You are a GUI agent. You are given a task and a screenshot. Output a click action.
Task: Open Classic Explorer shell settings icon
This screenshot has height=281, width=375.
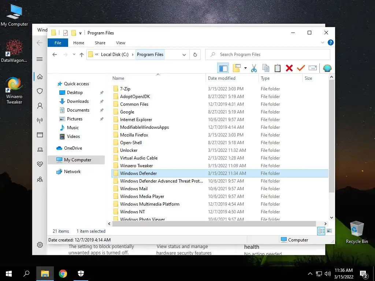tap(327, 68)
